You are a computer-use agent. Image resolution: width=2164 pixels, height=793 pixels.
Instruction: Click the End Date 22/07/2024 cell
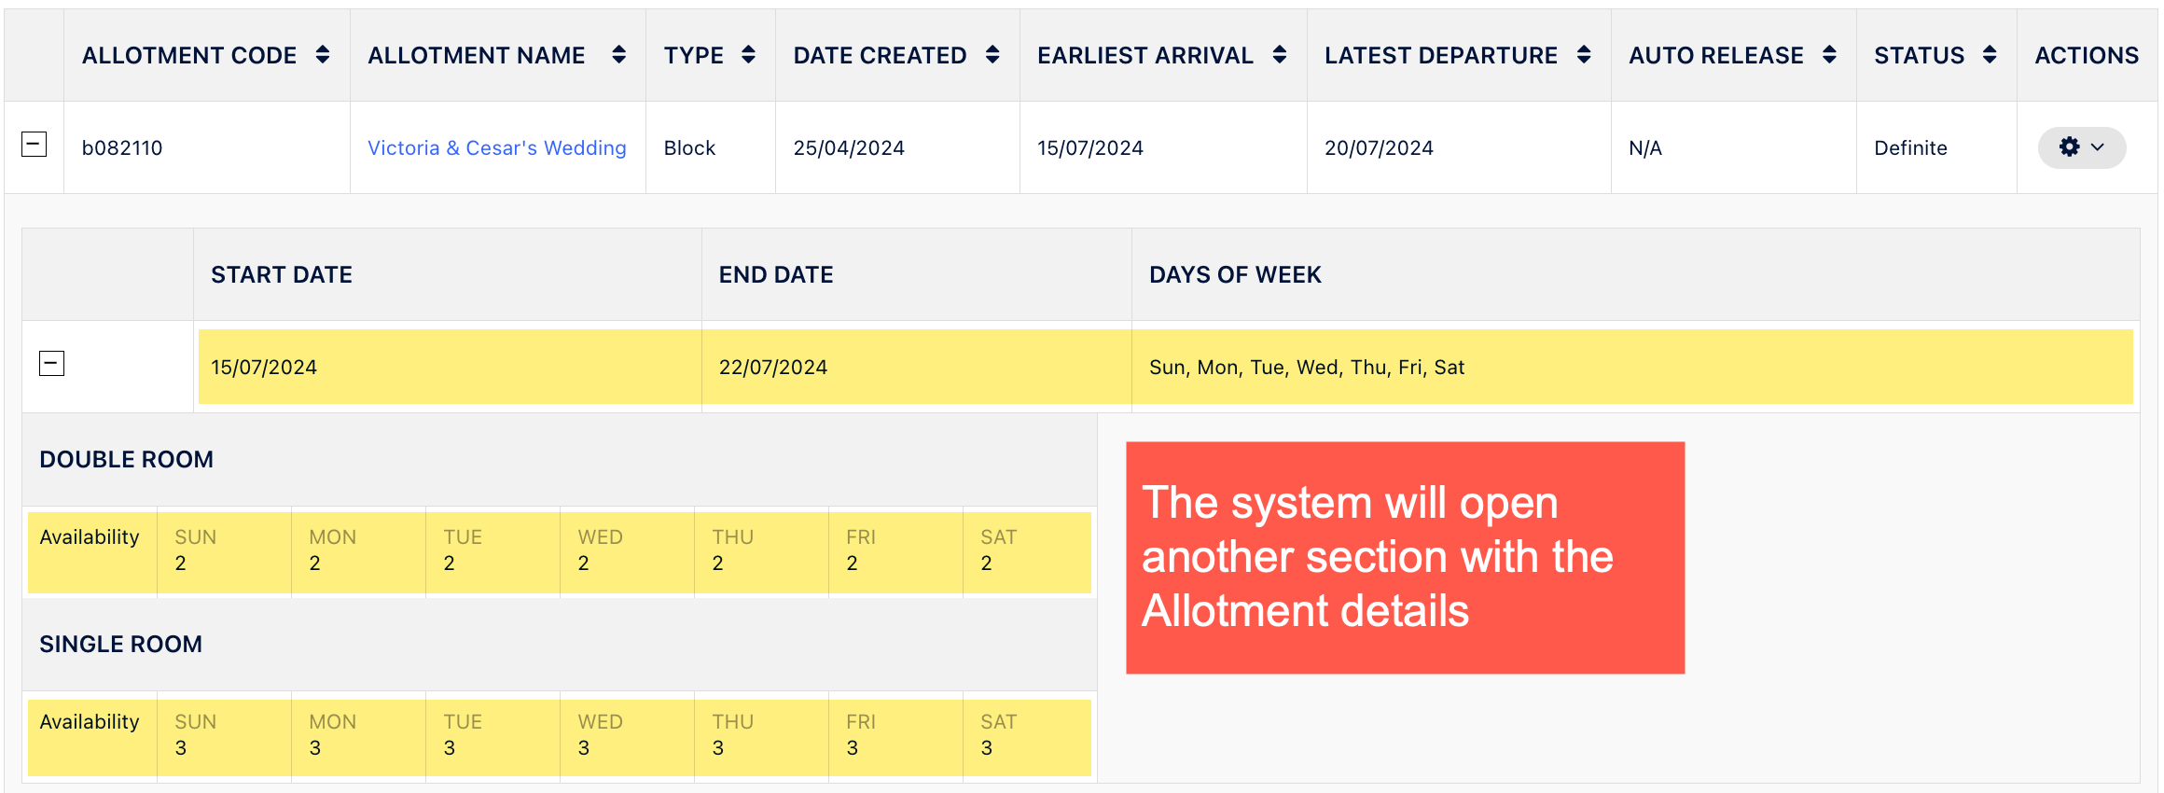[773, 367]
